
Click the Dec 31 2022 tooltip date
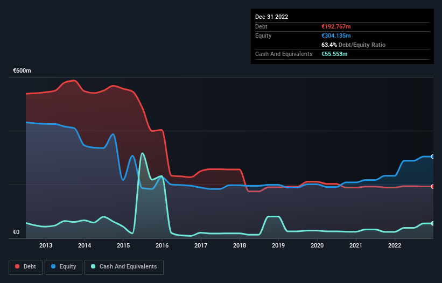pyautogui.click(x=271, y=17)
